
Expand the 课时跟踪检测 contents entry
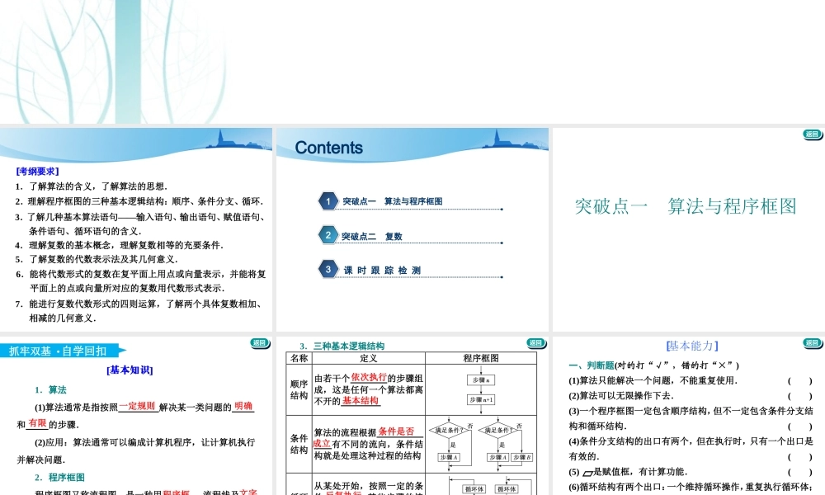tap(385, 269)
